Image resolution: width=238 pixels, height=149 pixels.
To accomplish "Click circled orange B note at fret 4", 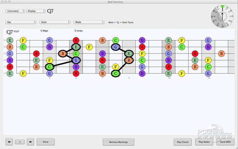I will 63,54.
